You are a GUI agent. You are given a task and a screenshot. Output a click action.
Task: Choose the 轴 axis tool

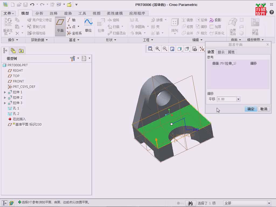(71, 20)
